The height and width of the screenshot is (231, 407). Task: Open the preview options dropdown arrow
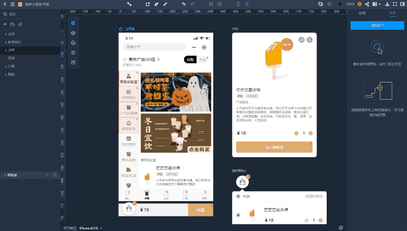tap(380, 4)
